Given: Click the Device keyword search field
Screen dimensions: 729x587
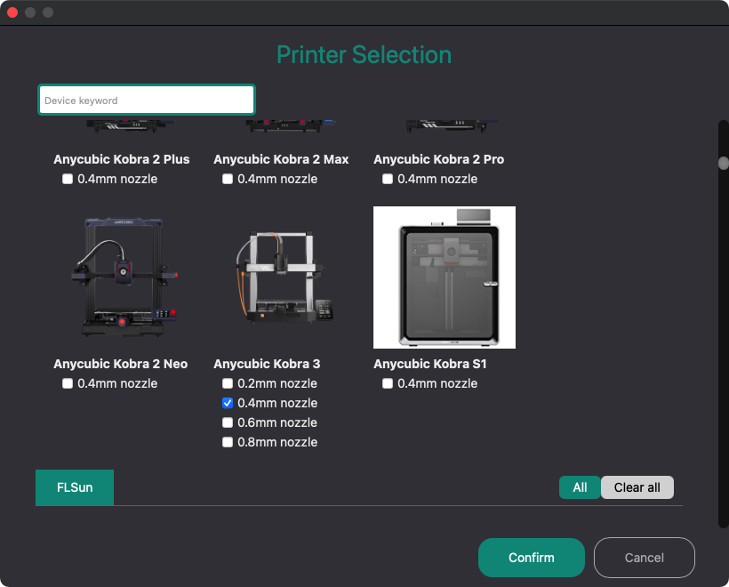Looking at the screenshot, I should [x=146, y=100].
